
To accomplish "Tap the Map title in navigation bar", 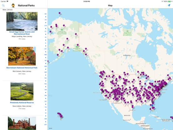I will click(110, 5).
